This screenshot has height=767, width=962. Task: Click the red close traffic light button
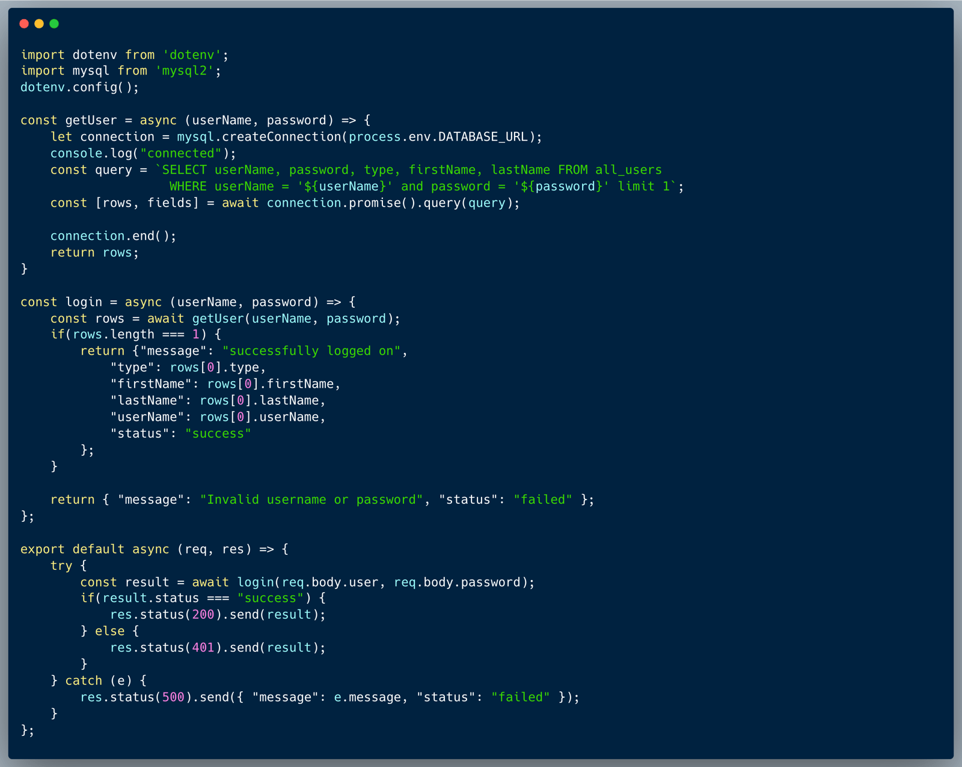click(x=23, y=23)
